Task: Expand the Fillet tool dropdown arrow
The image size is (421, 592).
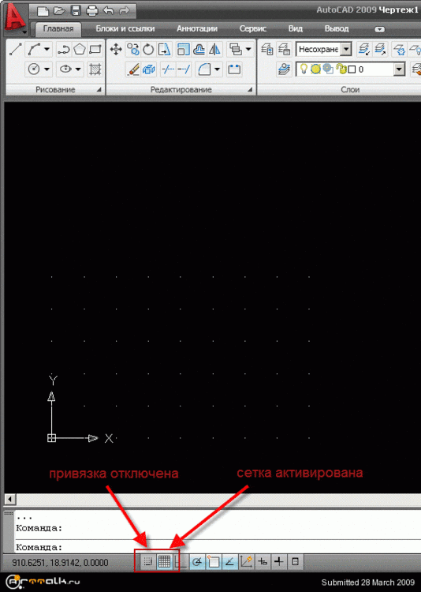Action: pyautogui.click(x=217, y=69)
